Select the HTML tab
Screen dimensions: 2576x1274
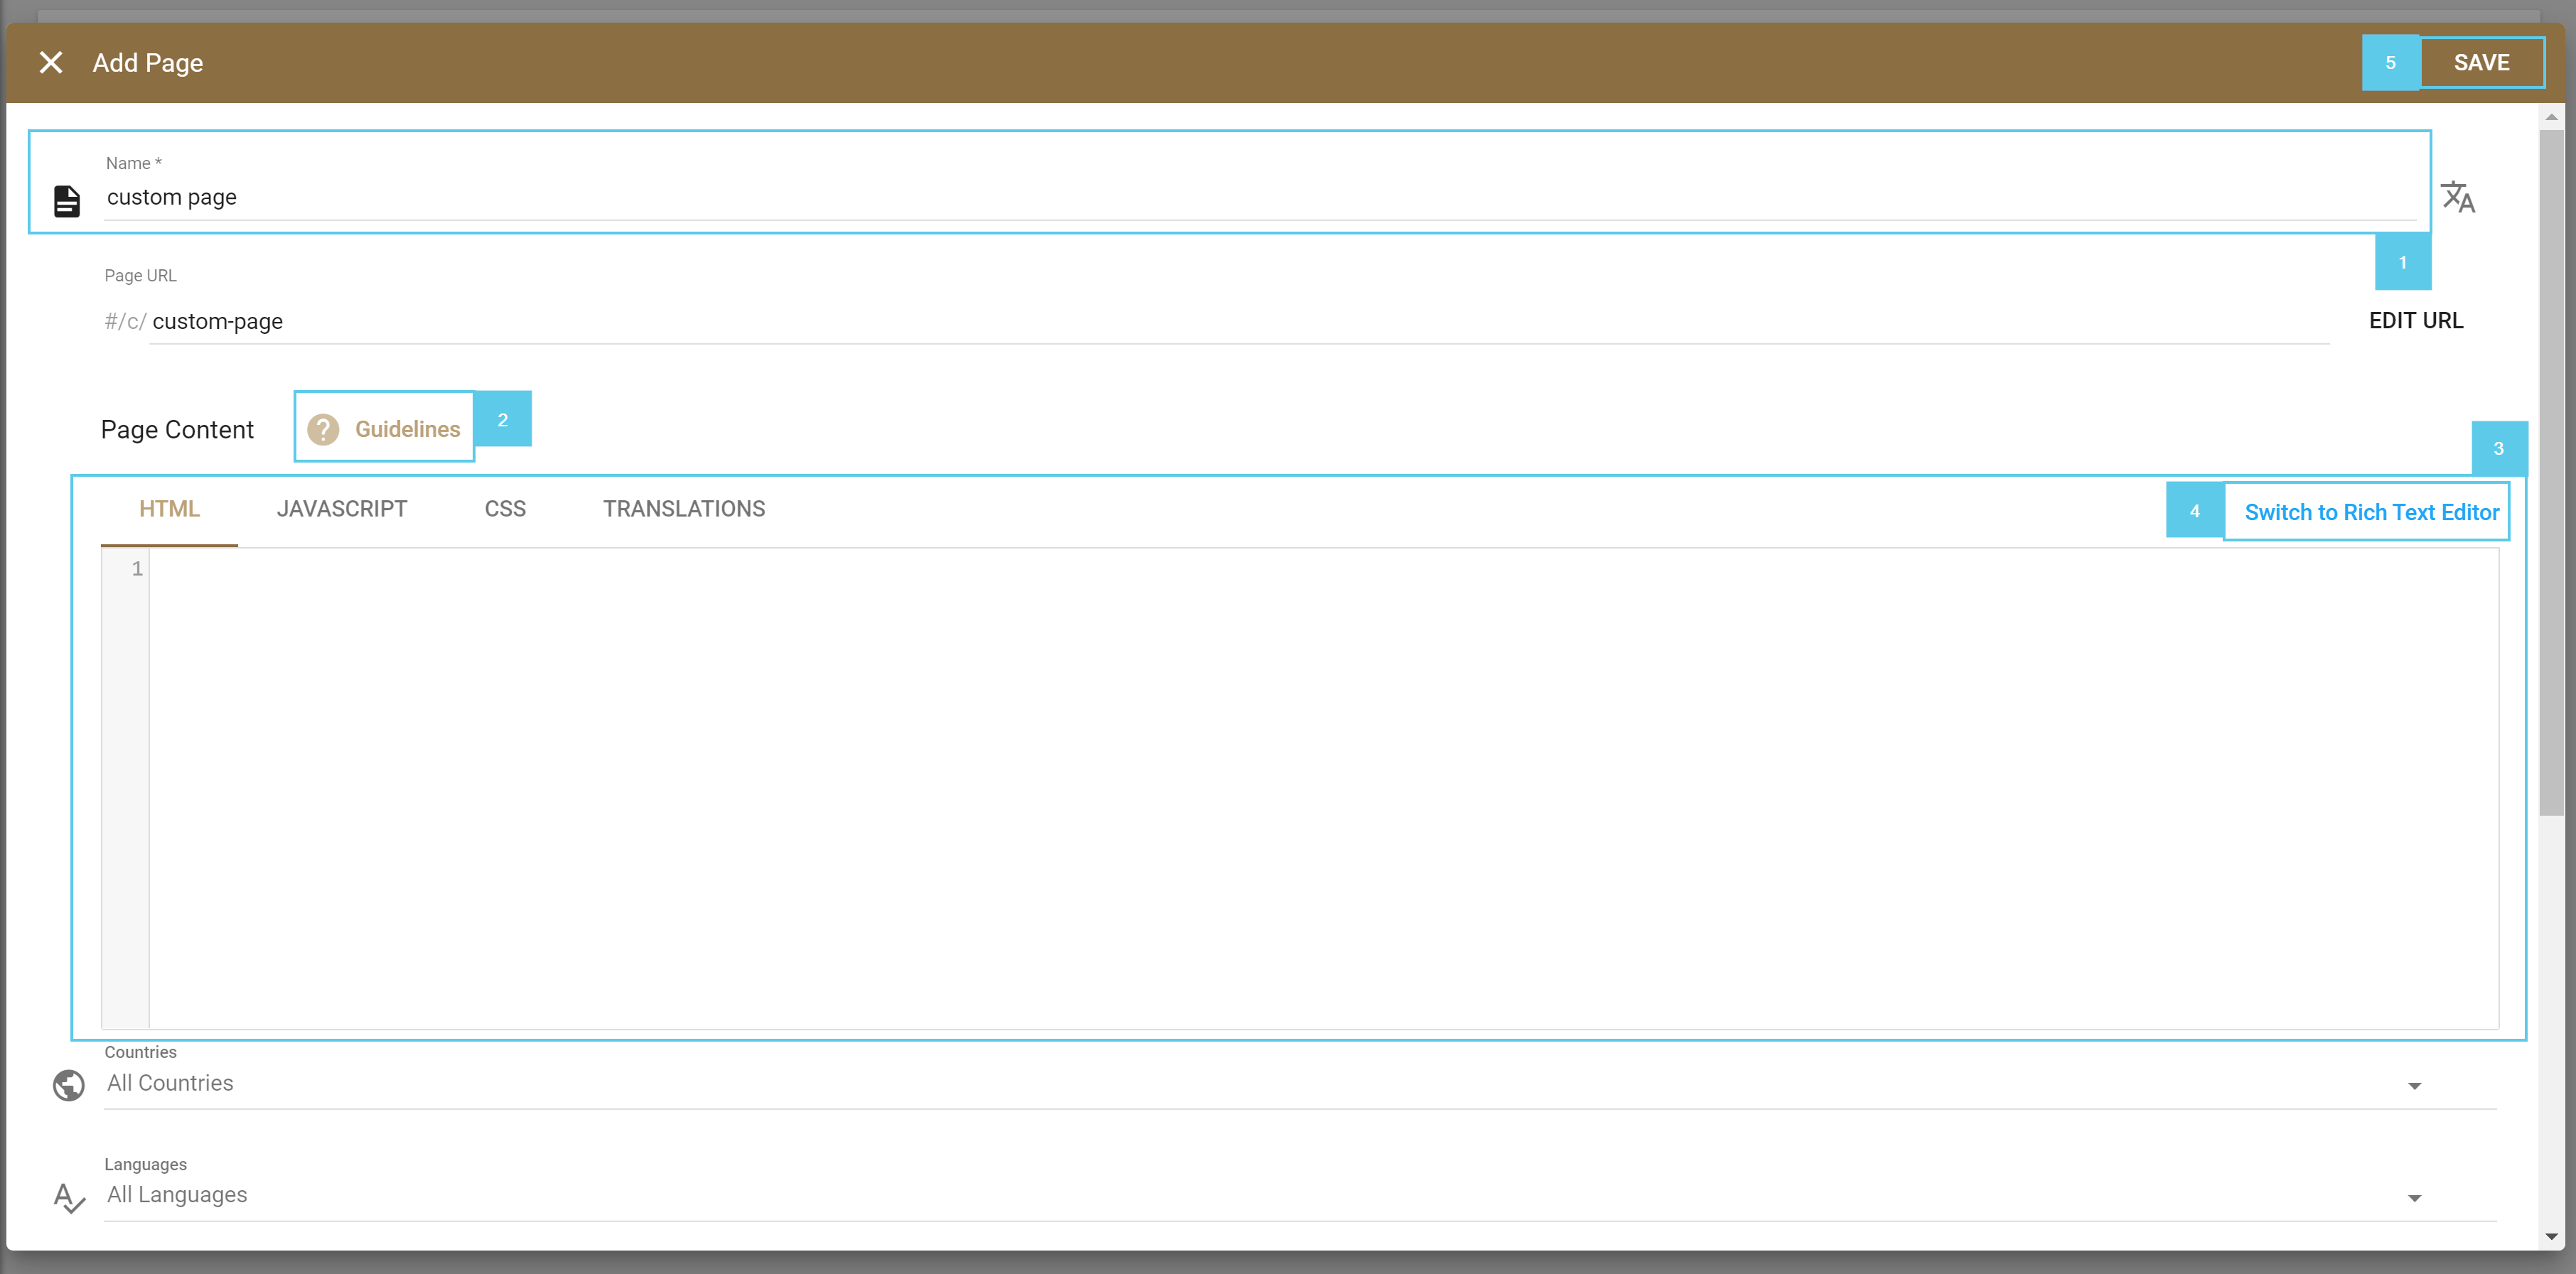[x=169, y=509]
